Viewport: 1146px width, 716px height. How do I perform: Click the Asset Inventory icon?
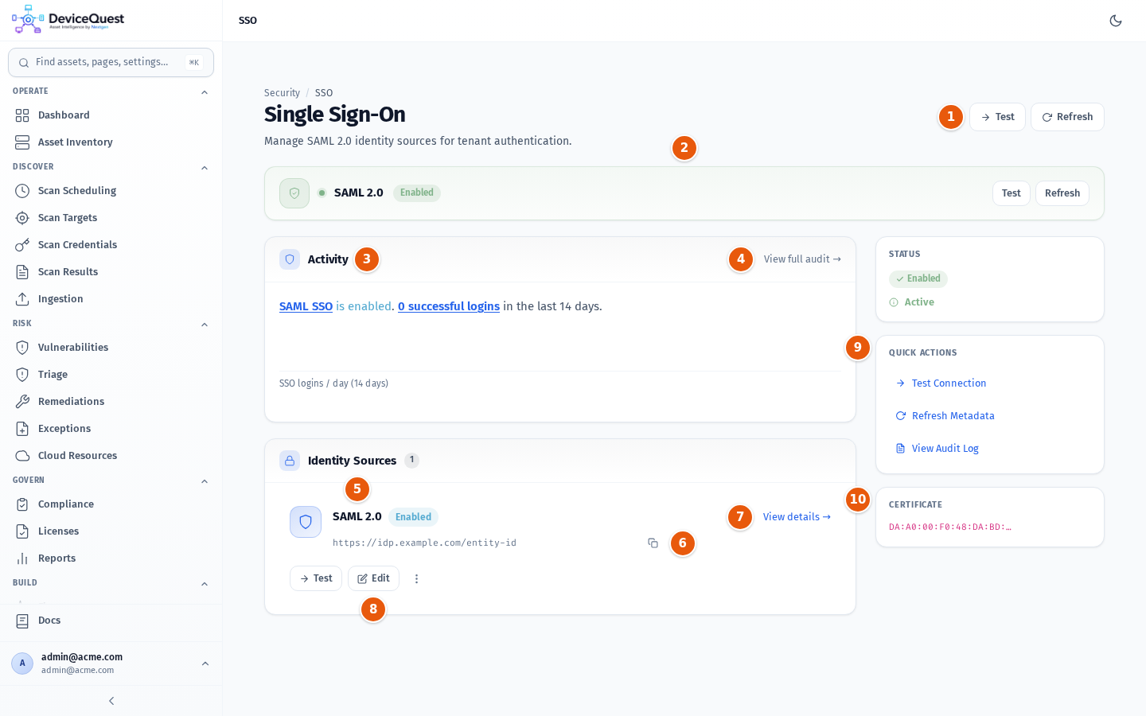[22, 142]
